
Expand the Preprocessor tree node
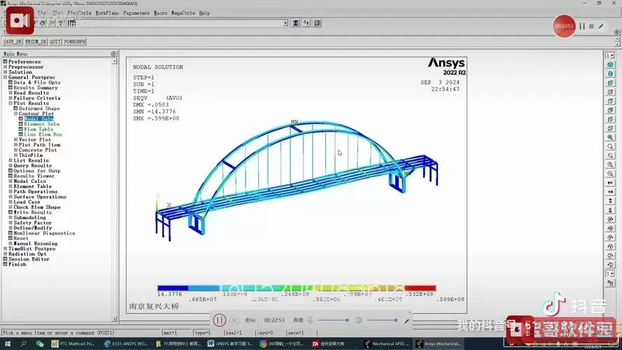[5, 67]
